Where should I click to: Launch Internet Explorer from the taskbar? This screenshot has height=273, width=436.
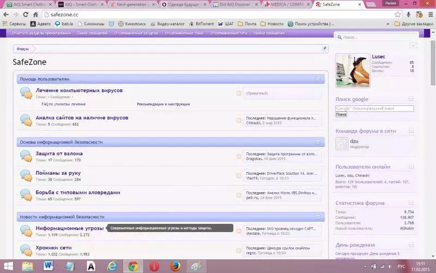[112, 266]
